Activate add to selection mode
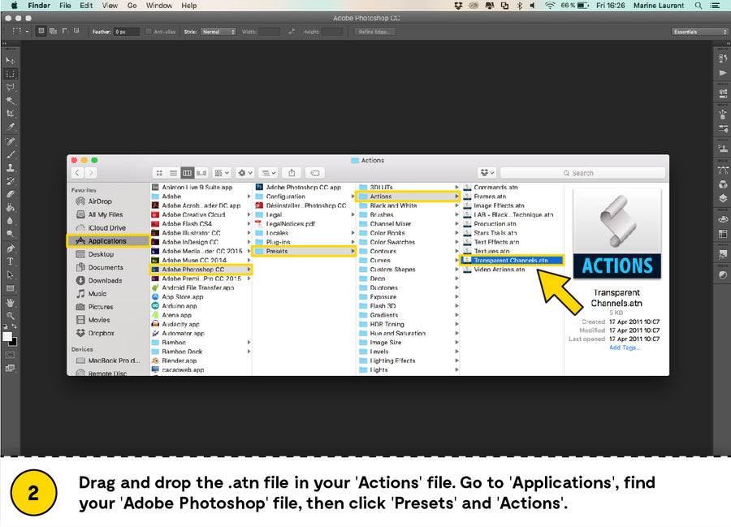The image size is (731, 527). 53,32
